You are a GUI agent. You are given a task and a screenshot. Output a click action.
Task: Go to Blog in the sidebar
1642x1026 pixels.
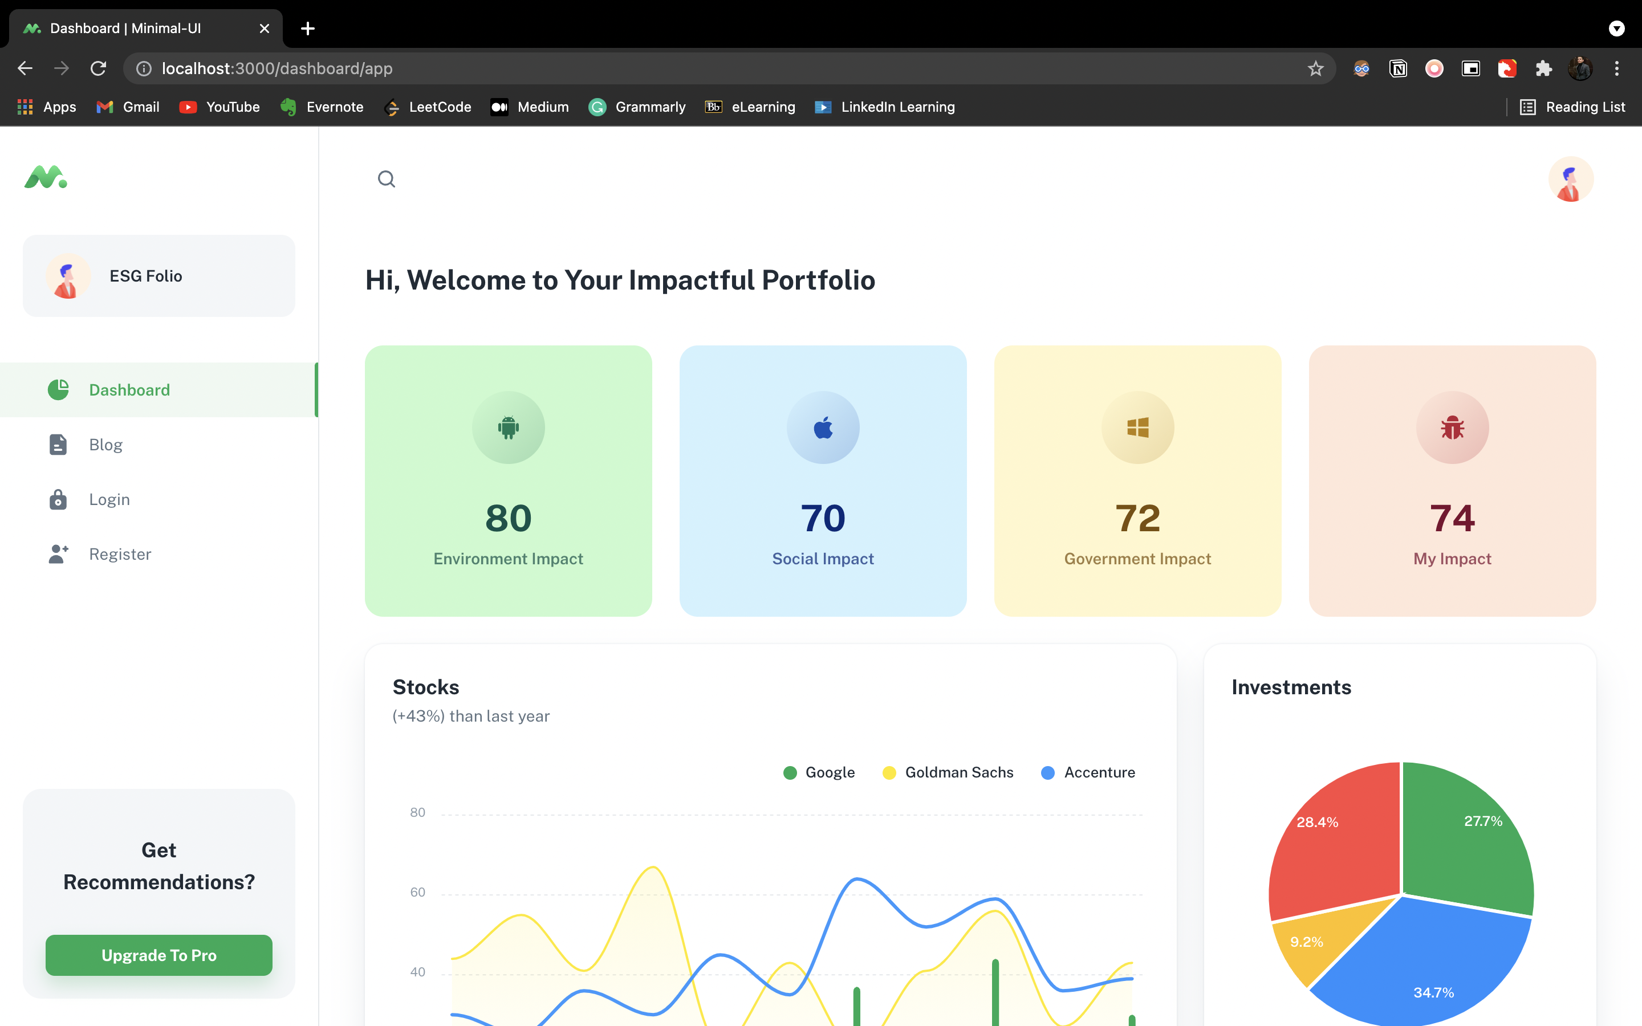(106, 445)
